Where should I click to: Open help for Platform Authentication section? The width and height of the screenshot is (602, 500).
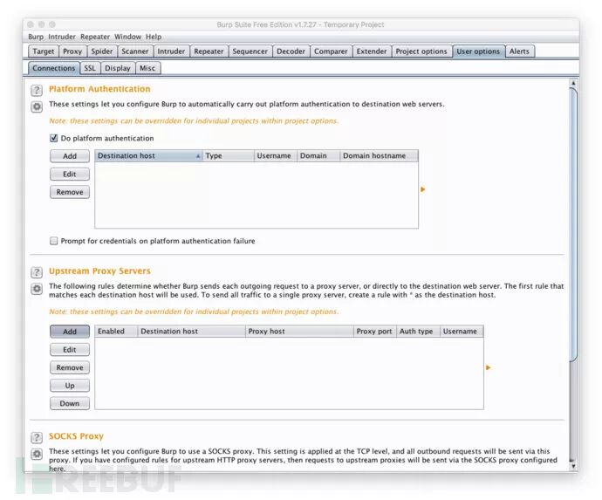37,90
